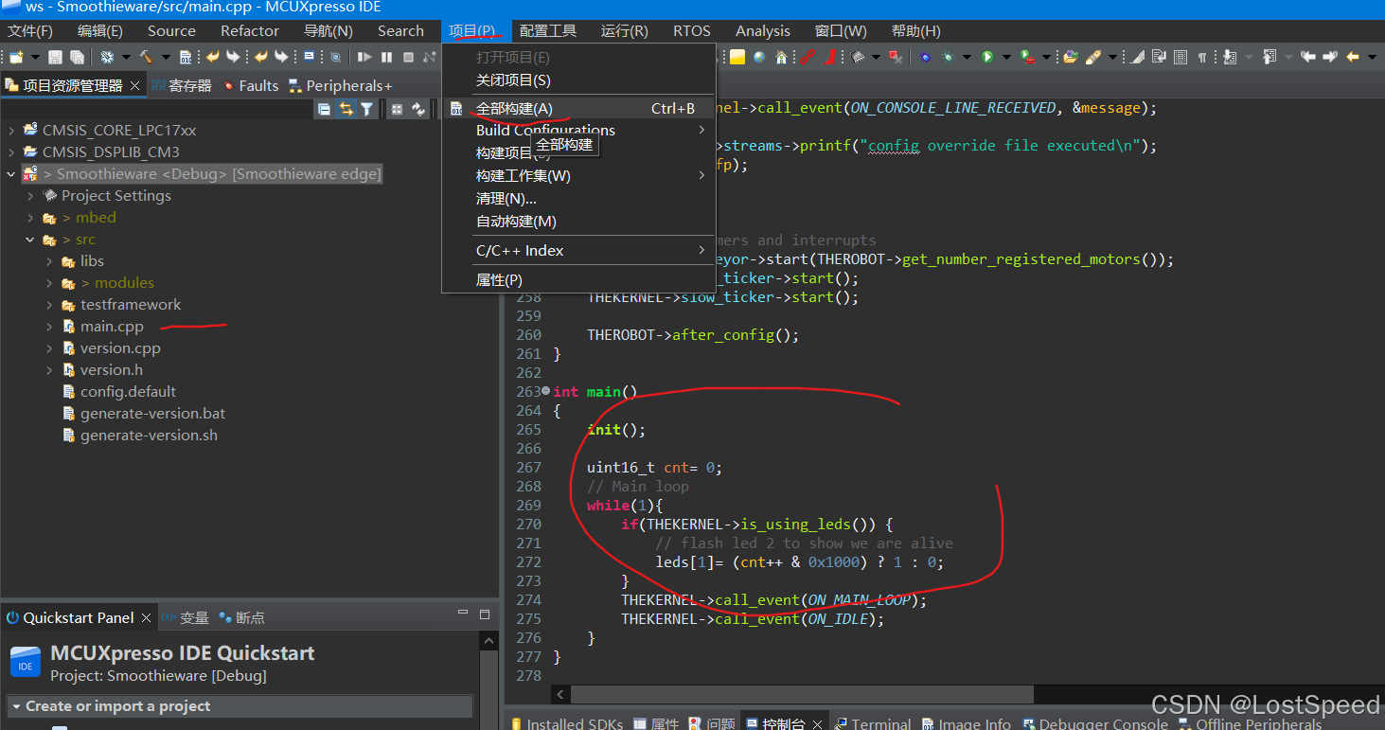Click the blue monitor console toolbar icon
Viewport: 1385px width, 730px height.
pos(310,58)
